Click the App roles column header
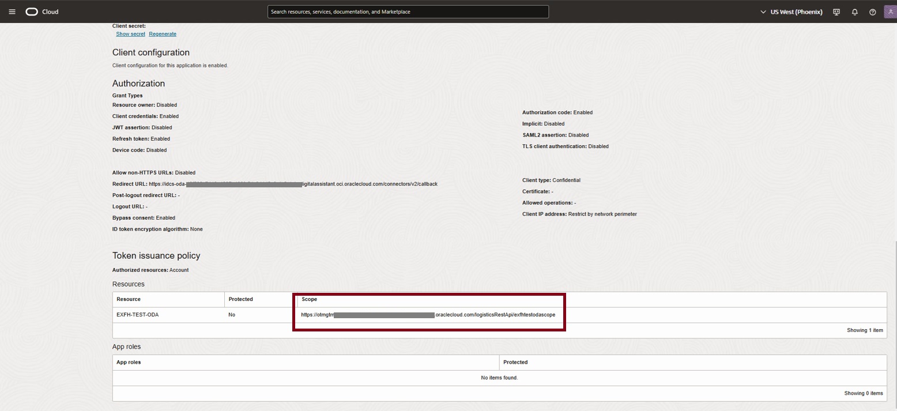The height and width of the screenshot is (411, 897). 129,362
